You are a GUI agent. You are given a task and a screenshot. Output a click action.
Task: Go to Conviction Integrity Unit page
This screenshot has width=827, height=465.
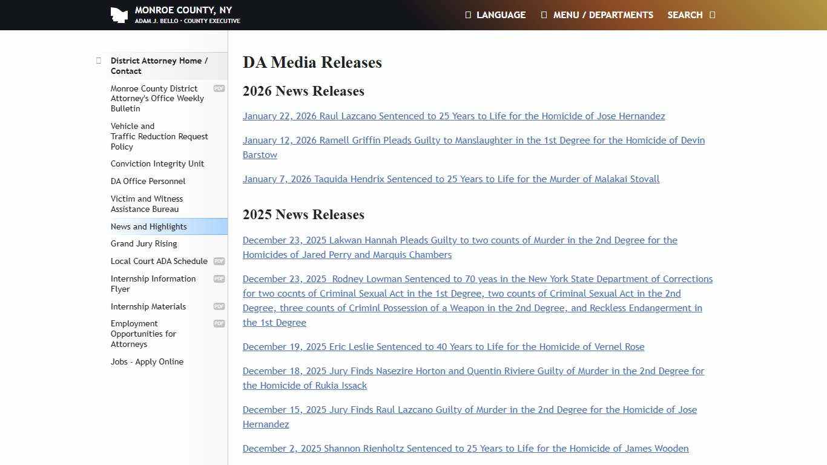[157, 163]
